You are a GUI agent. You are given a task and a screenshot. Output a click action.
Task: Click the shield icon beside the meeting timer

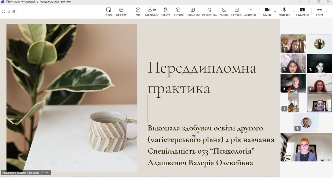[3, 12]
